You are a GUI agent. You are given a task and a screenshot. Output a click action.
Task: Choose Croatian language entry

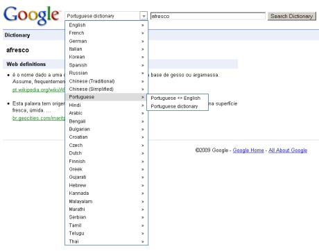[106, 137]
